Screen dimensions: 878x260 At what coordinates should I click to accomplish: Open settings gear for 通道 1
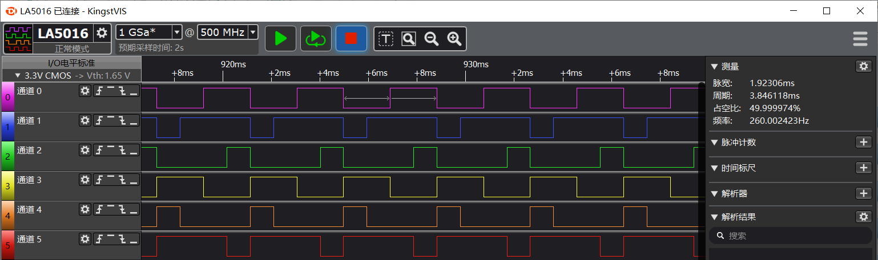pos(85,120)
